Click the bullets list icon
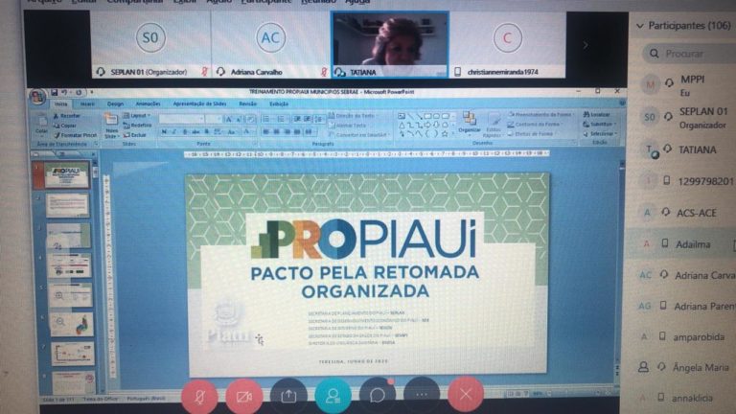The height and width of the screenshot is (414, 736). pos(266,119)
